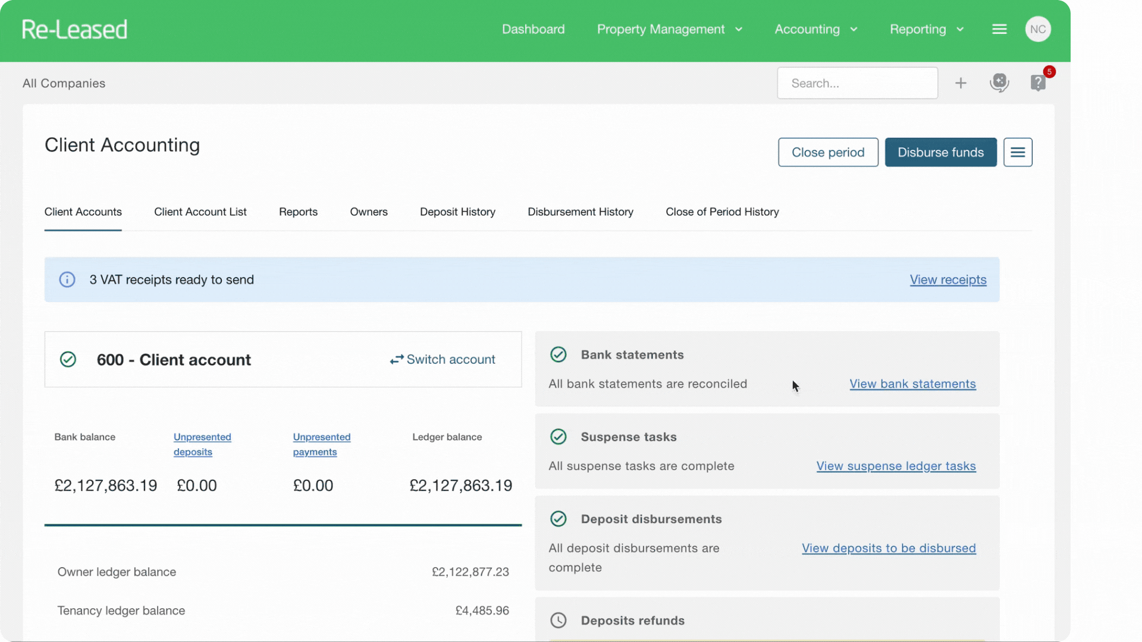
Task: Click the Deposits refunds clock icon
Action: click(559, 621)
